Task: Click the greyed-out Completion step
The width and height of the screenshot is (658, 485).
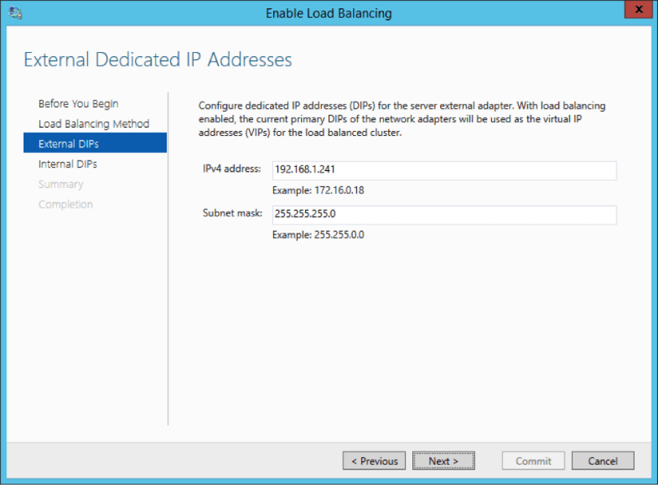Action: pyautogui.click(x=65, y=204)
